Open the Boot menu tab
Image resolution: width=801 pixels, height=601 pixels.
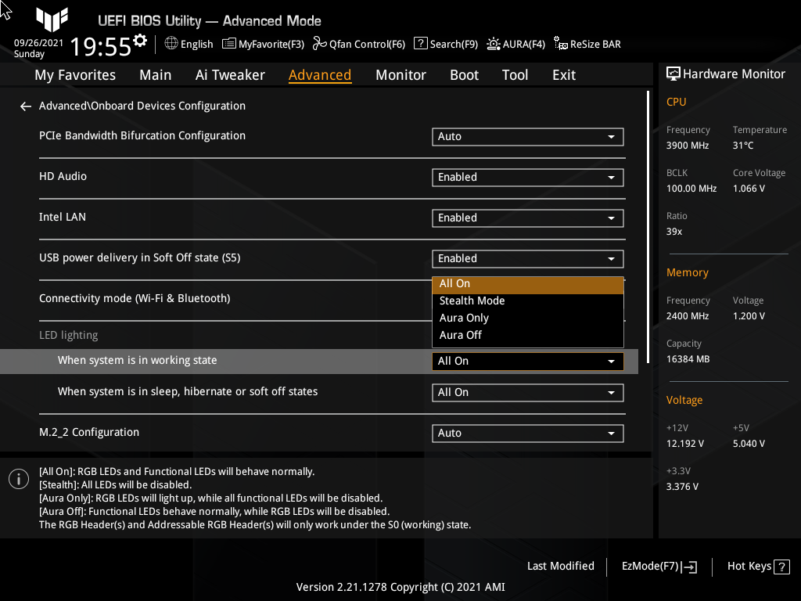[464, 74]
